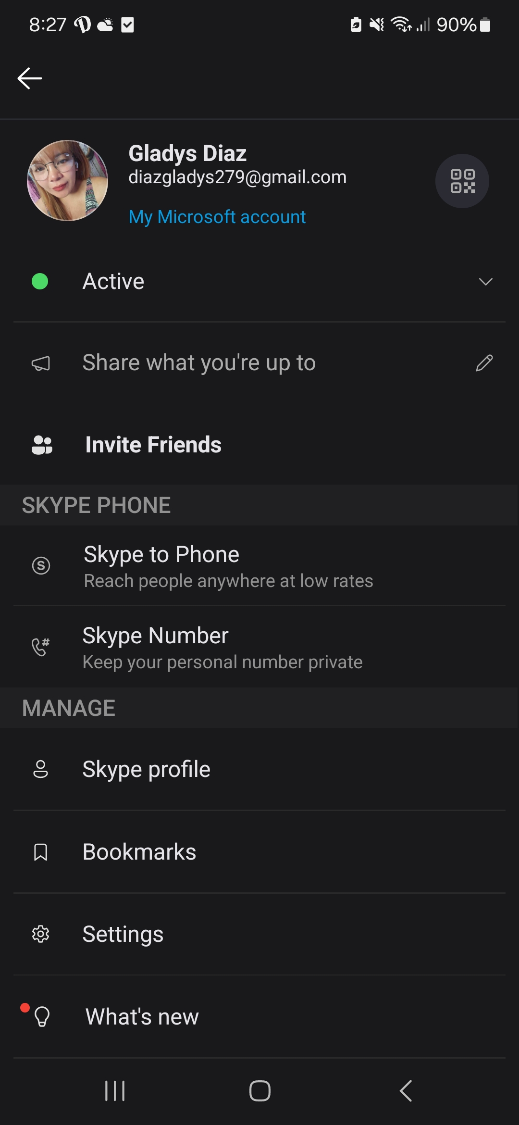519x1125 pixels.
Task: Tap the back arrow at top
Action: (30, 78)
